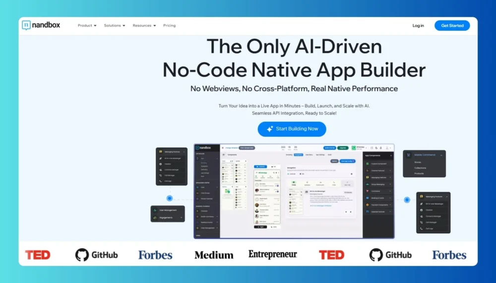Expand the Solutions navigation menu

(115, 25)
